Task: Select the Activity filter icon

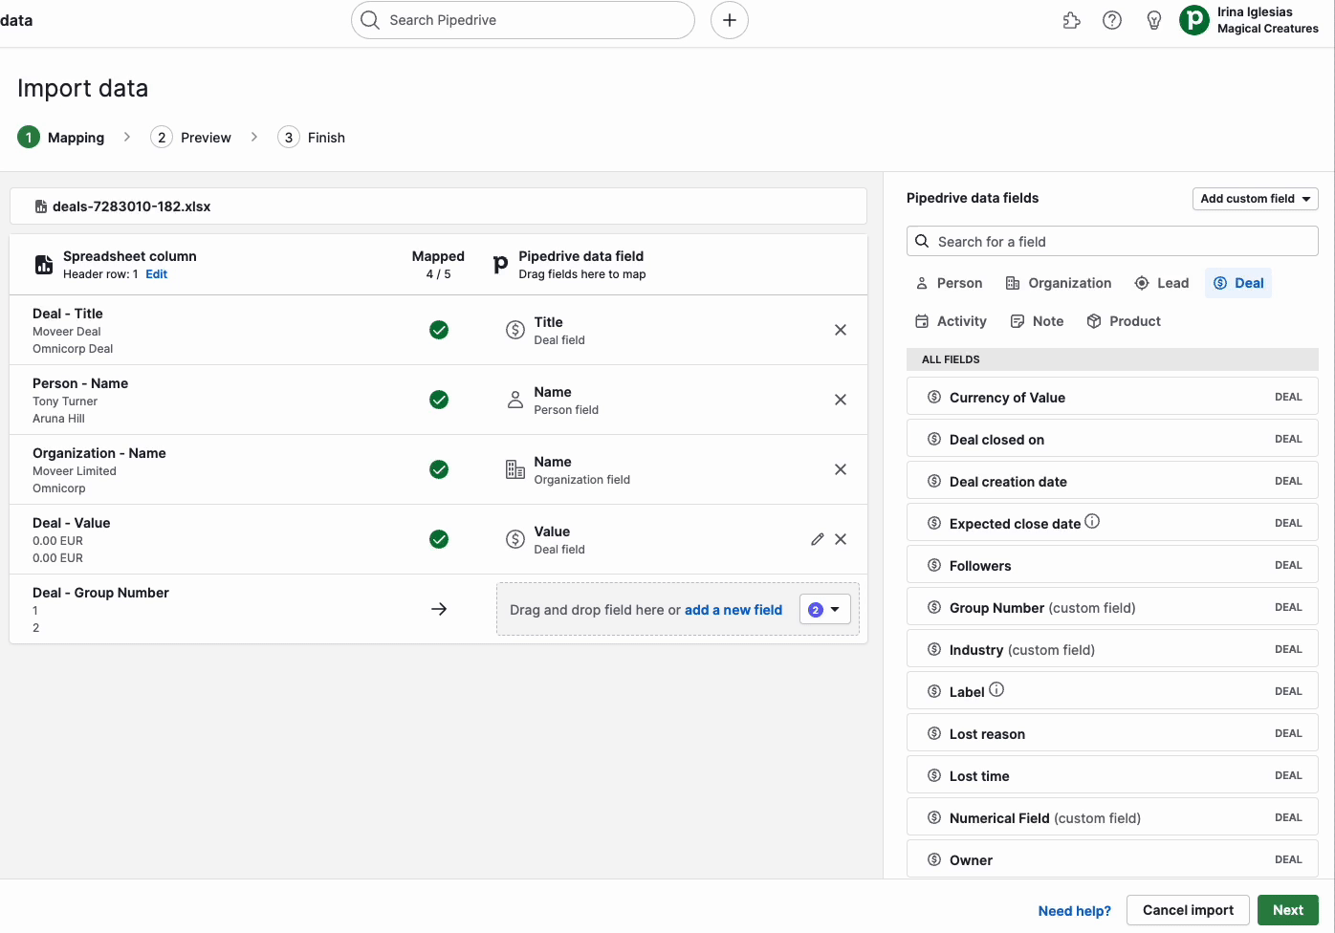Action: [x=923, y=320]
